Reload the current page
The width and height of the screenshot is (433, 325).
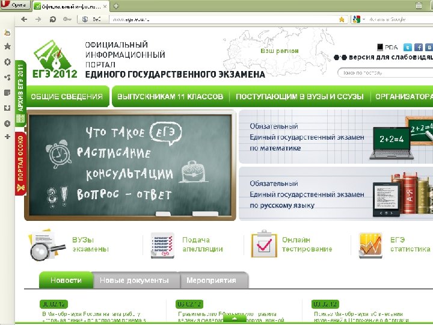52,19
